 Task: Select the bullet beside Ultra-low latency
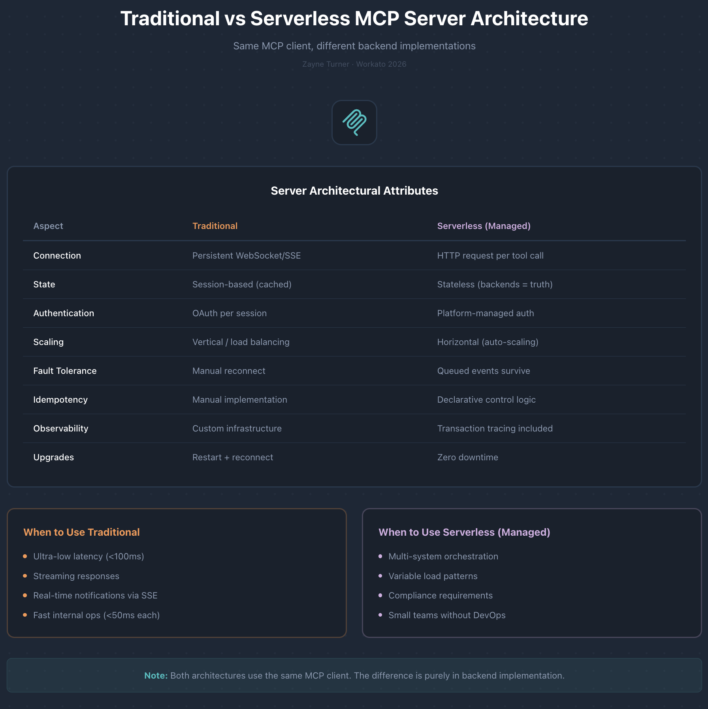point(25,556)
